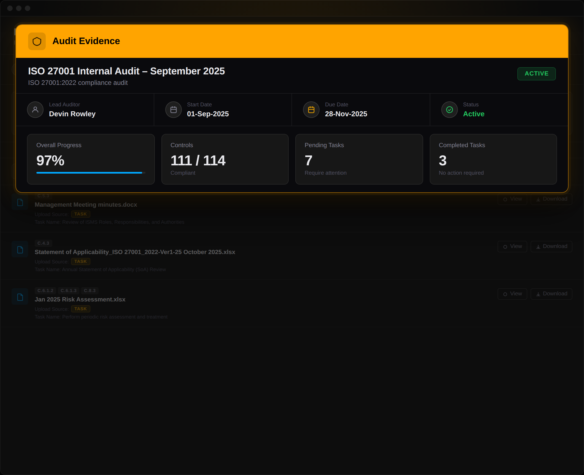Click the Jan 2025 Risk Assessment file icon
584x475 pixels.
pyautogui.click(x=20, y=297)
